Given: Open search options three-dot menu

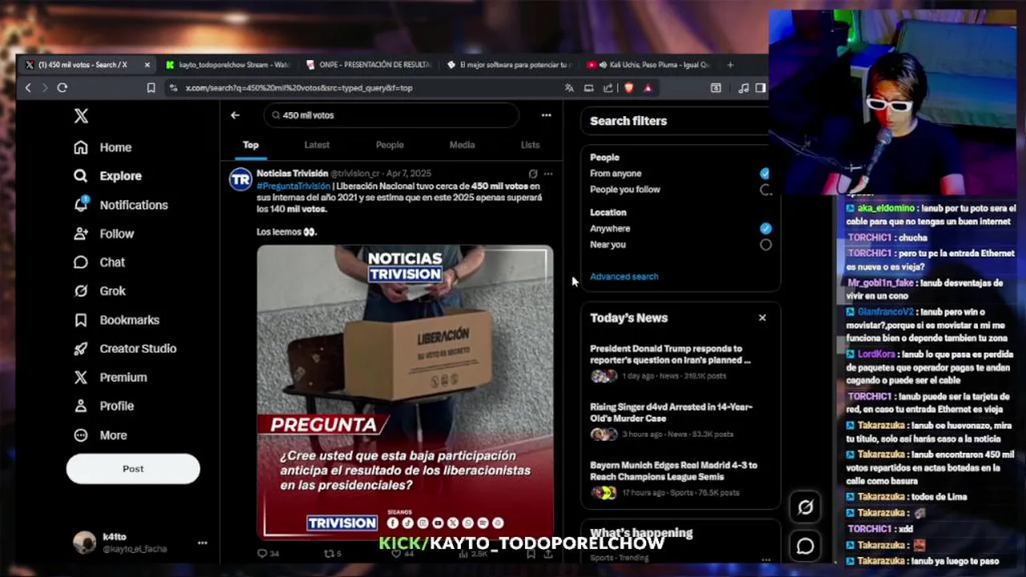Looking at the screenshot, I should coord(546,115).
